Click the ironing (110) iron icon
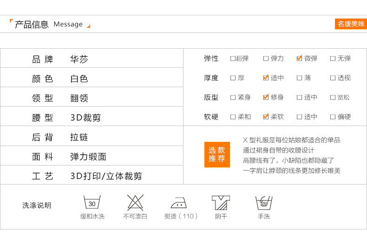 point(179,203)
